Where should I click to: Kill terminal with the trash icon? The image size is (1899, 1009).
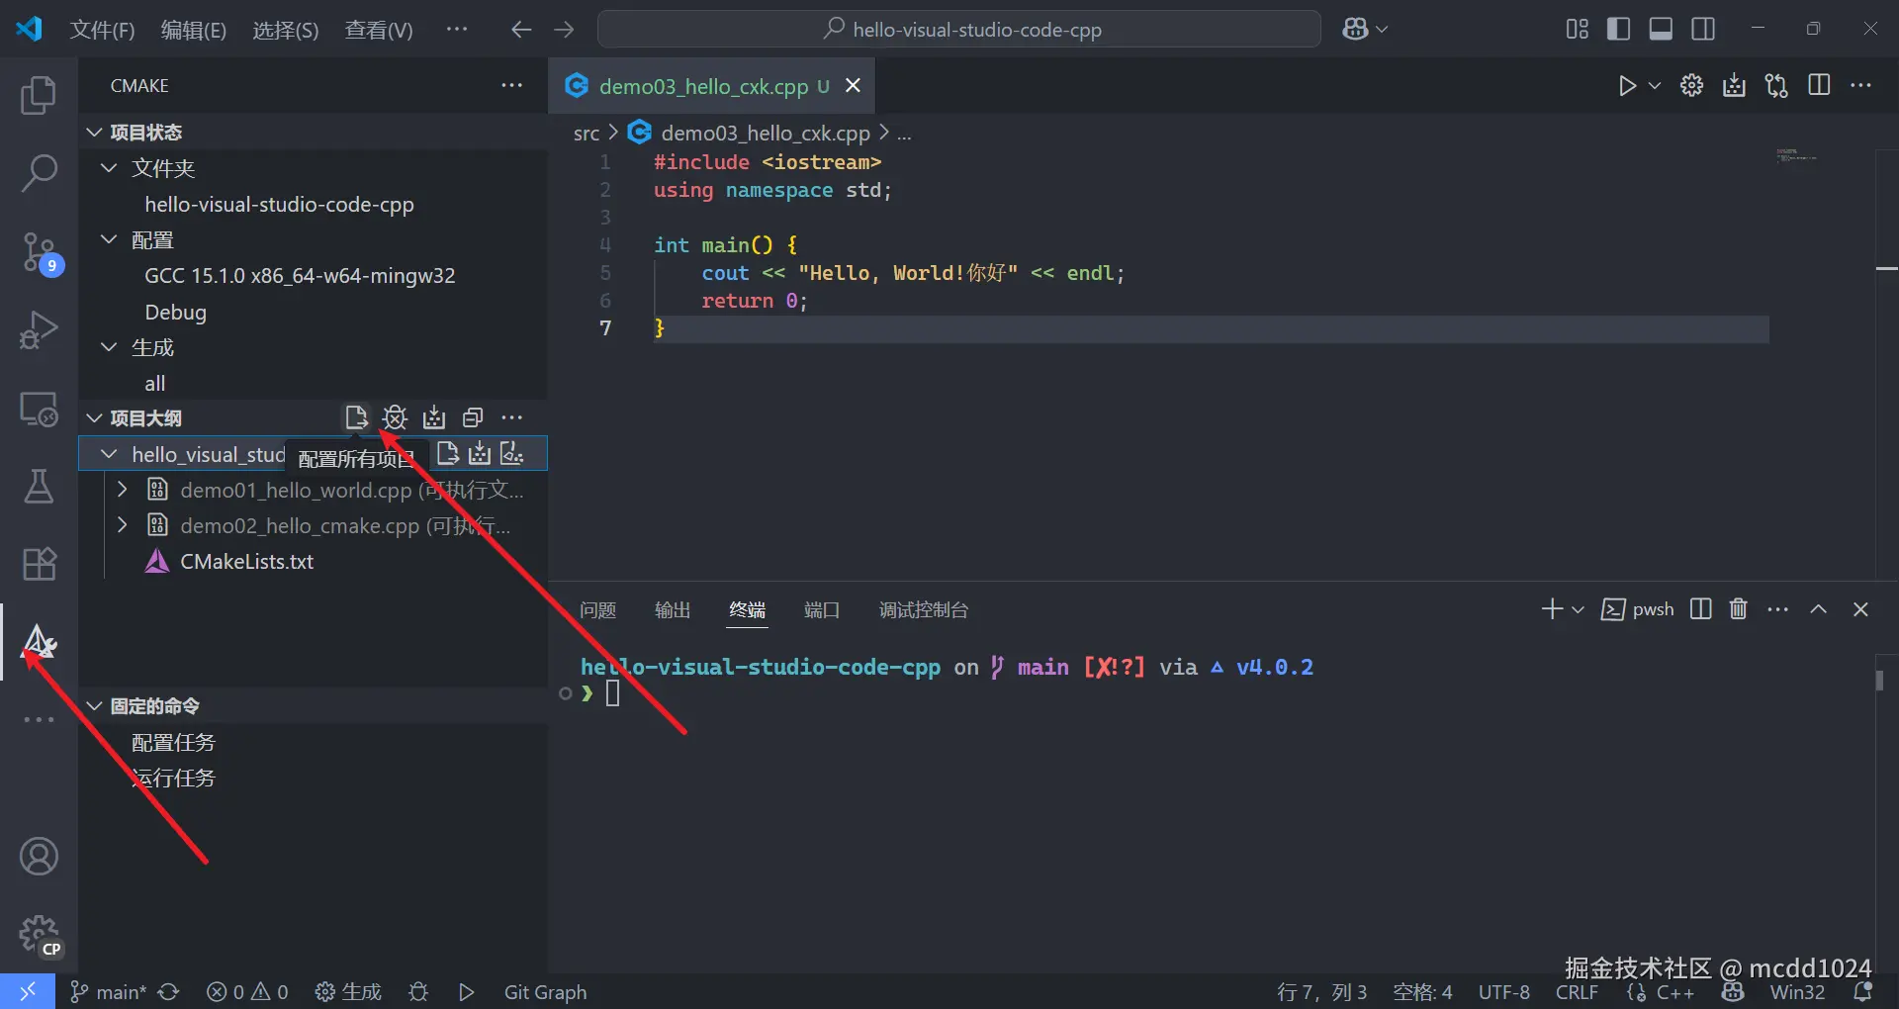1738,609
